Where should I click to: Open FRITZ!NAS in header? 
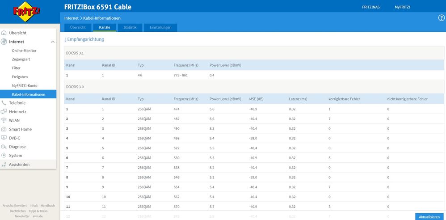(370, 7)
